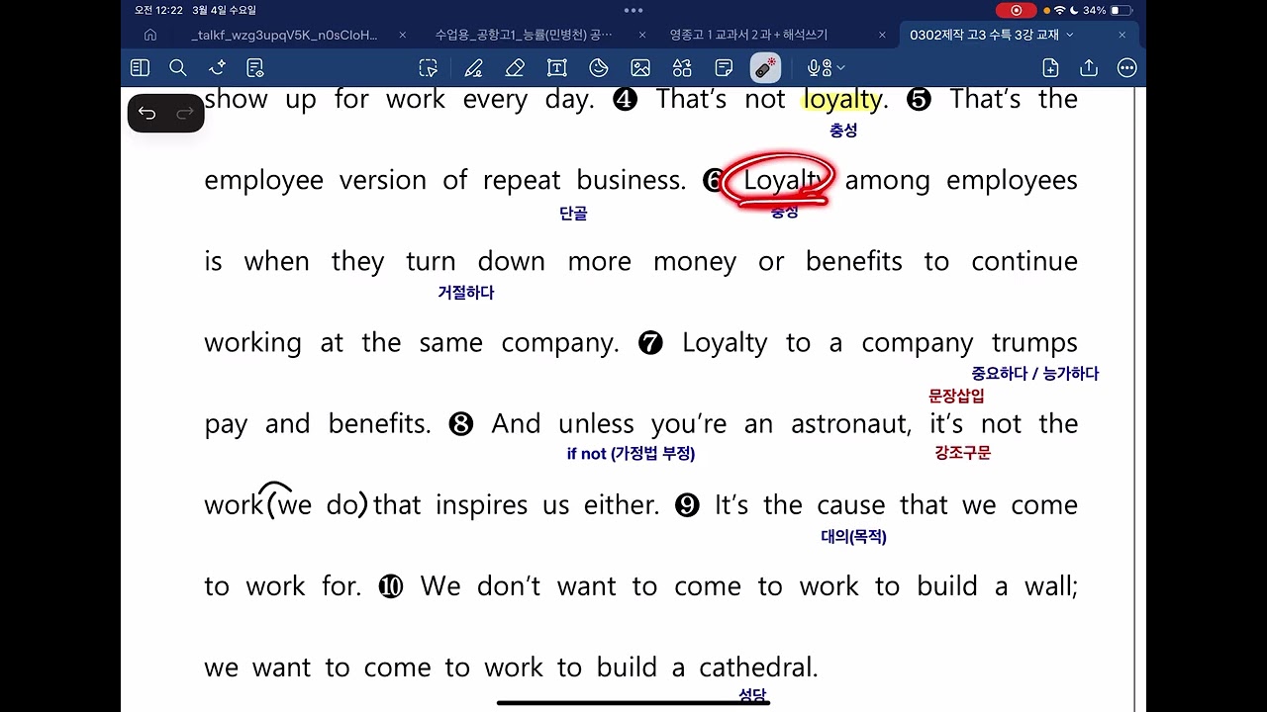Tap the home indicator bar

pos(633,703)
